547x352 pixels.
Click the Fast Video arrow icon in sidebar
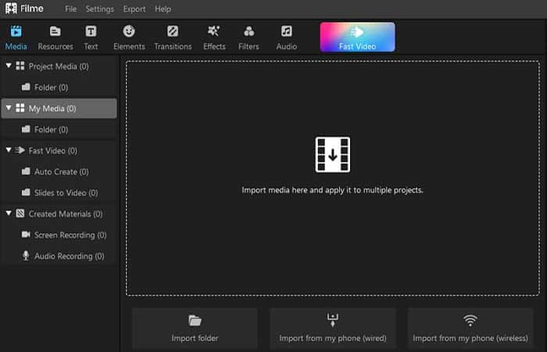[x=20, y=150]
